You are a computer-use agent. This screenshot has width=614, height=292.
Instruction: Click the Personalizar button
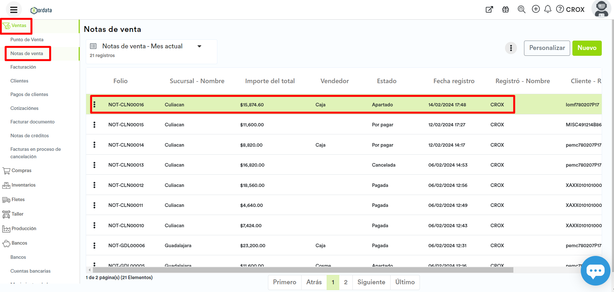[547, 48]
